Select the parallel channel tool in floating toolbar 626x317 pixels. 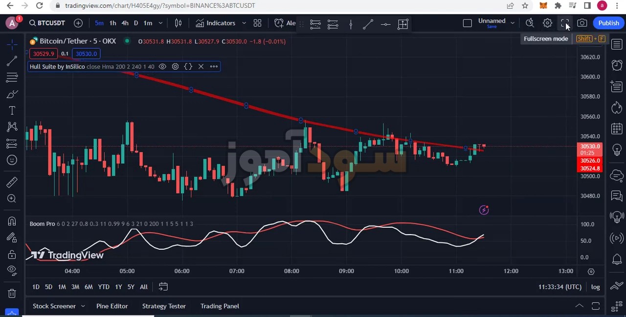click(x=315, y=23)
